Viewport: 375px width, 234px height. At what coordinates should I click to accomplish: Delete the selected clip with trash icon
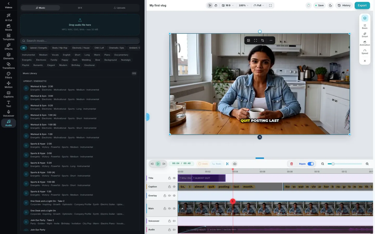[x=292, y=164]
